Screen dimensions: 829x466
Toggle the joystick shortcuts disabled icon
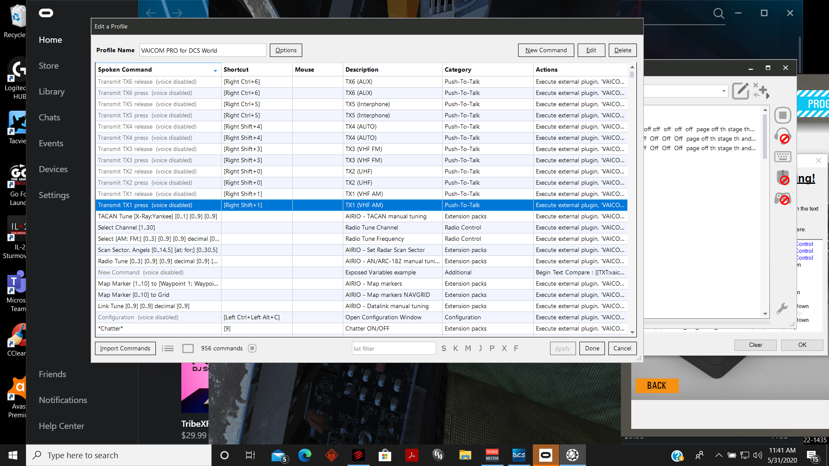point(782,198)
